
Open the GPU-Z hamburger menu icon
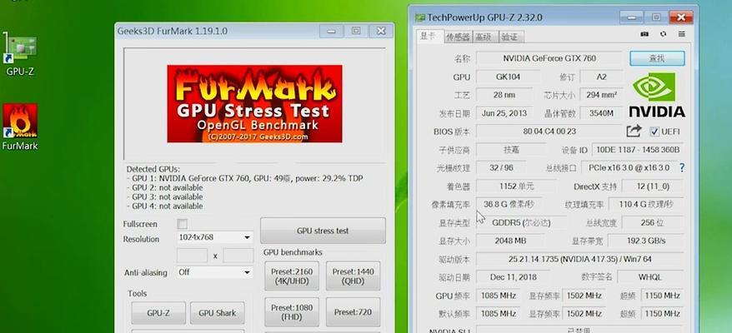coord(682,34)
